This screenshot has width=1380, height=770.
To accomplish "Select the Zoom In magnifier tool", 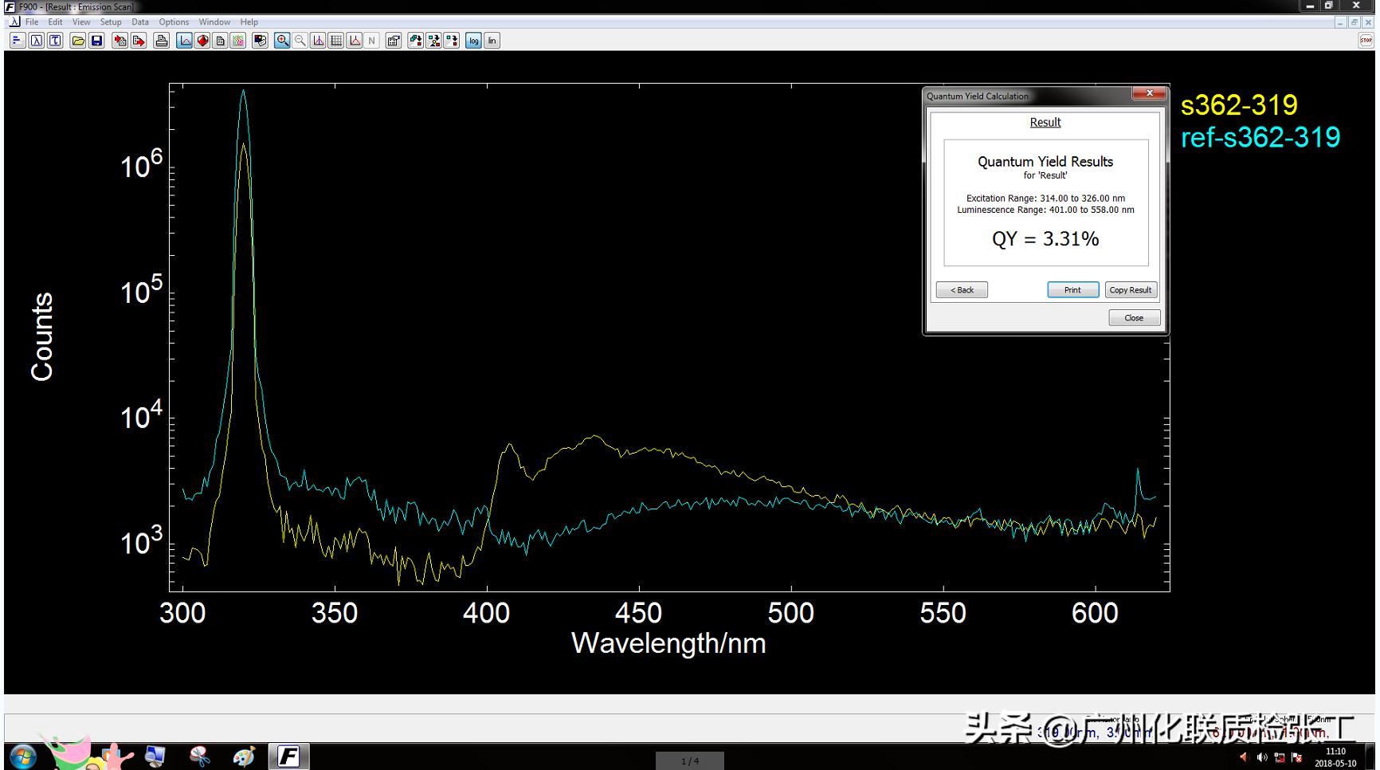I will click(282, 41).
